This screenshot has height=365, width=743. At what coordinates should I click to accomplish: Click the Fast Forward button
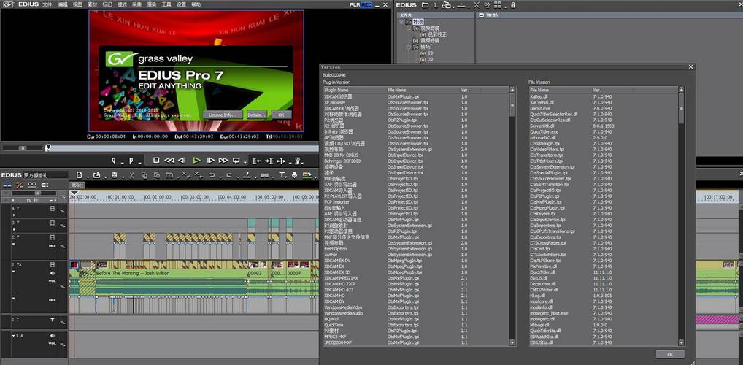[x=223, y=160]
